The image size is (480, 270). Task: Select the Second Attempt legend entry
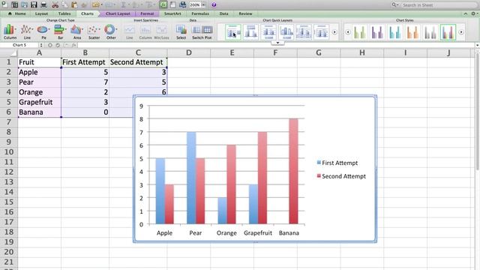[342, 176]
